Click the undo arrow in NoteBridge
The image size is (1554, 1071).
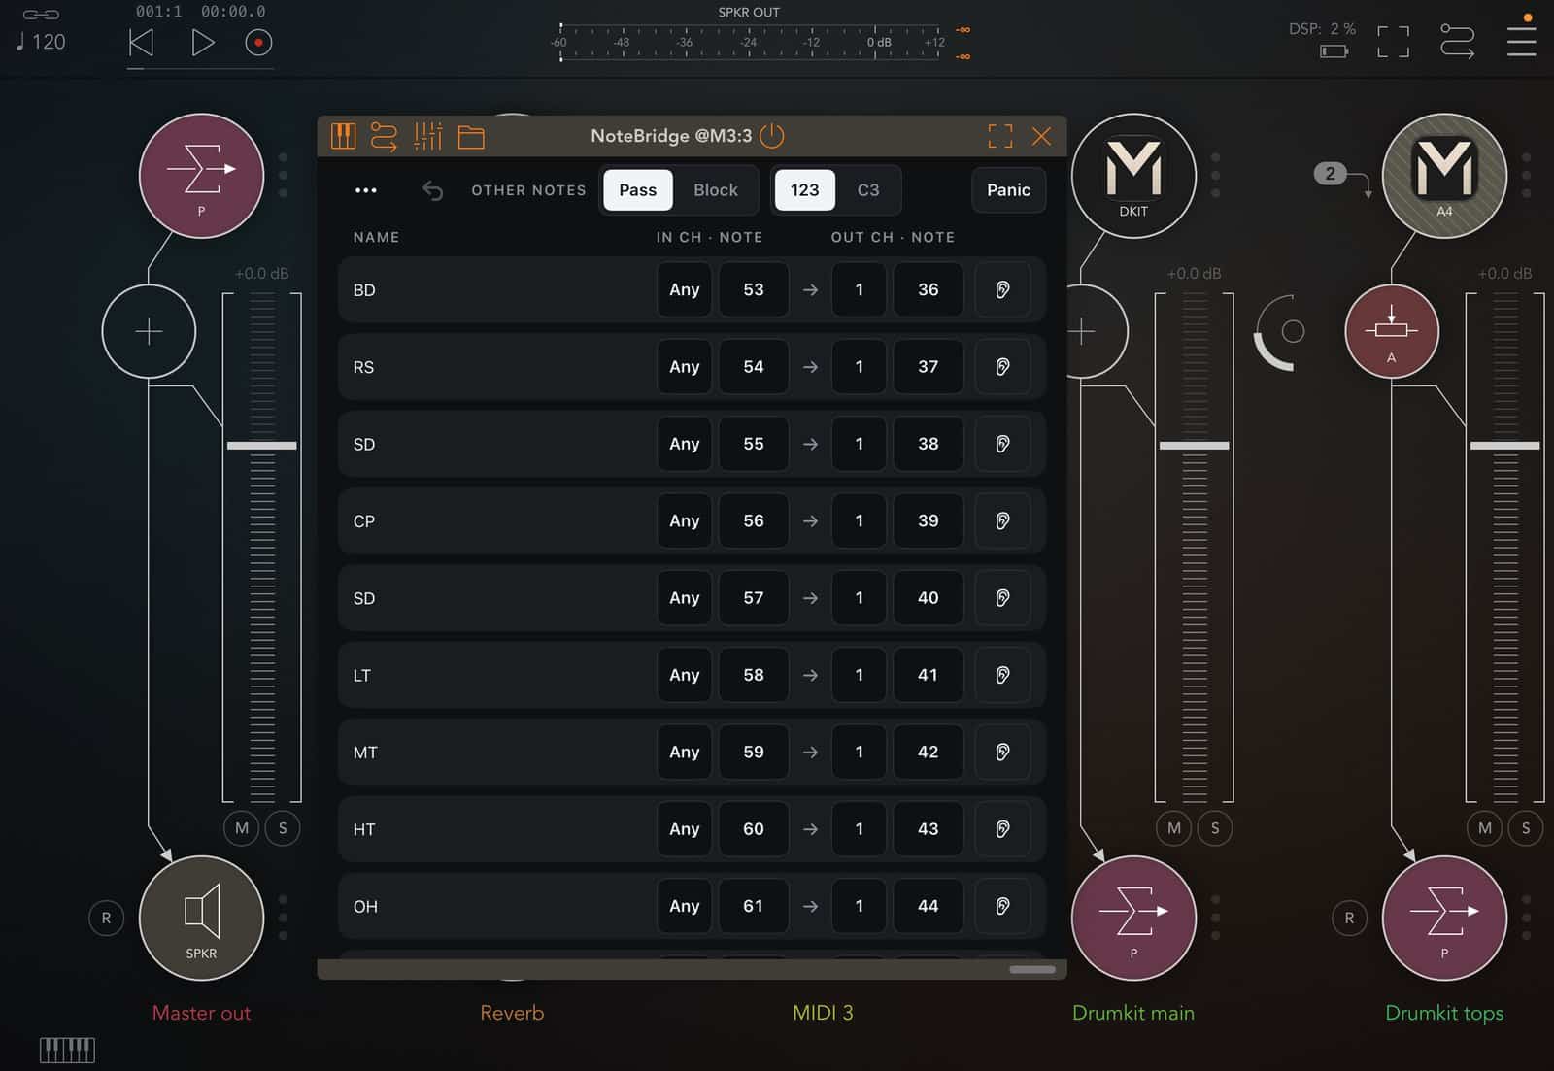(x=433, y=190)
